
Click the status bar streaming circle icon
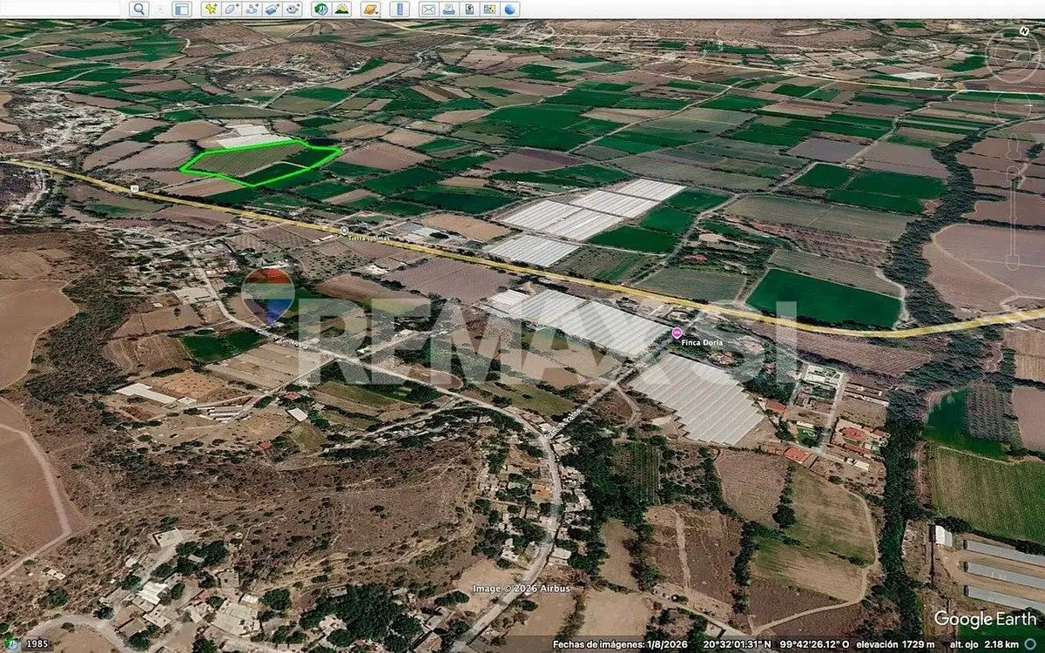click(1029, 645)
